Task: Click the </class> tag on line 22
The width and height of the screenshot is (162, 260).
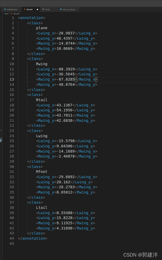Action: tap(36, 125)
